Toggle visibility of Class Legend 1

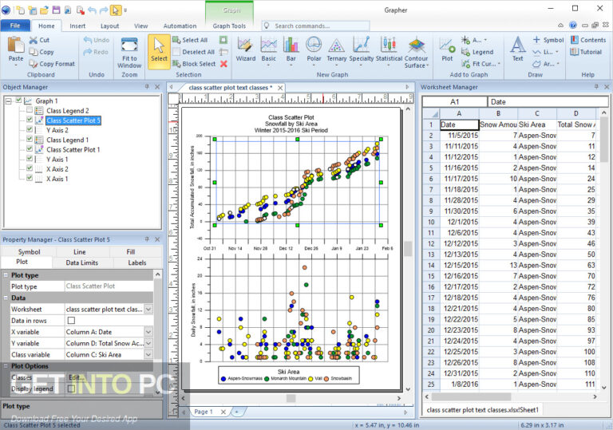click(30, 139)
